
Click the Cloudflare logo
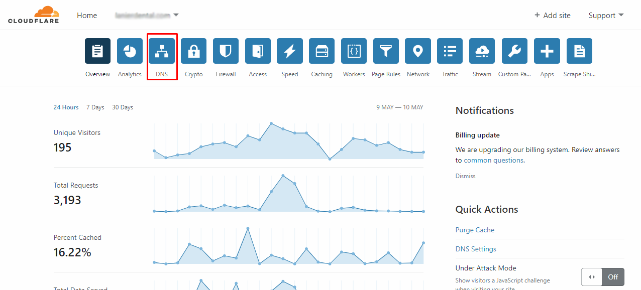(x=34, y=15)
